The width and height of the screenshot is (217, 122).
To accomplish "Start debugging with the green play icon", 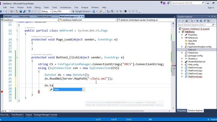I will [74, 12].
